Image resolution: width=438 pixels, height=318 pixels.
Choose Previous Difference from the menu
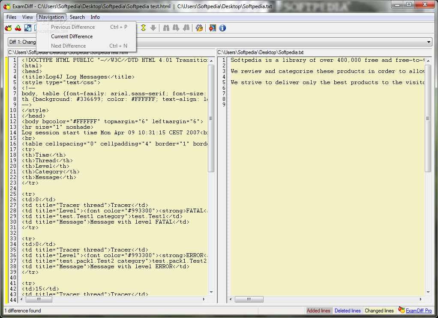coord(86,27)
